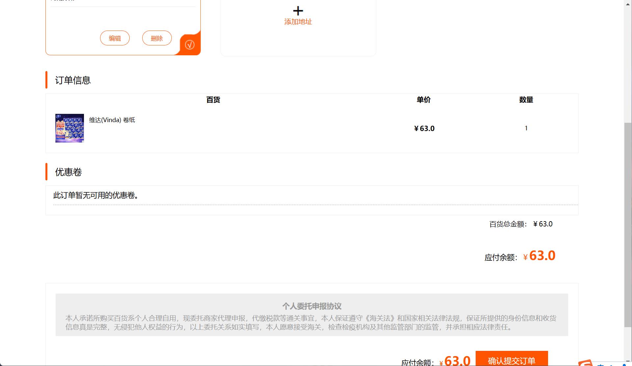632x366 pixels.
Task: Click the 订单信息 section header
Action: point(73,81)
